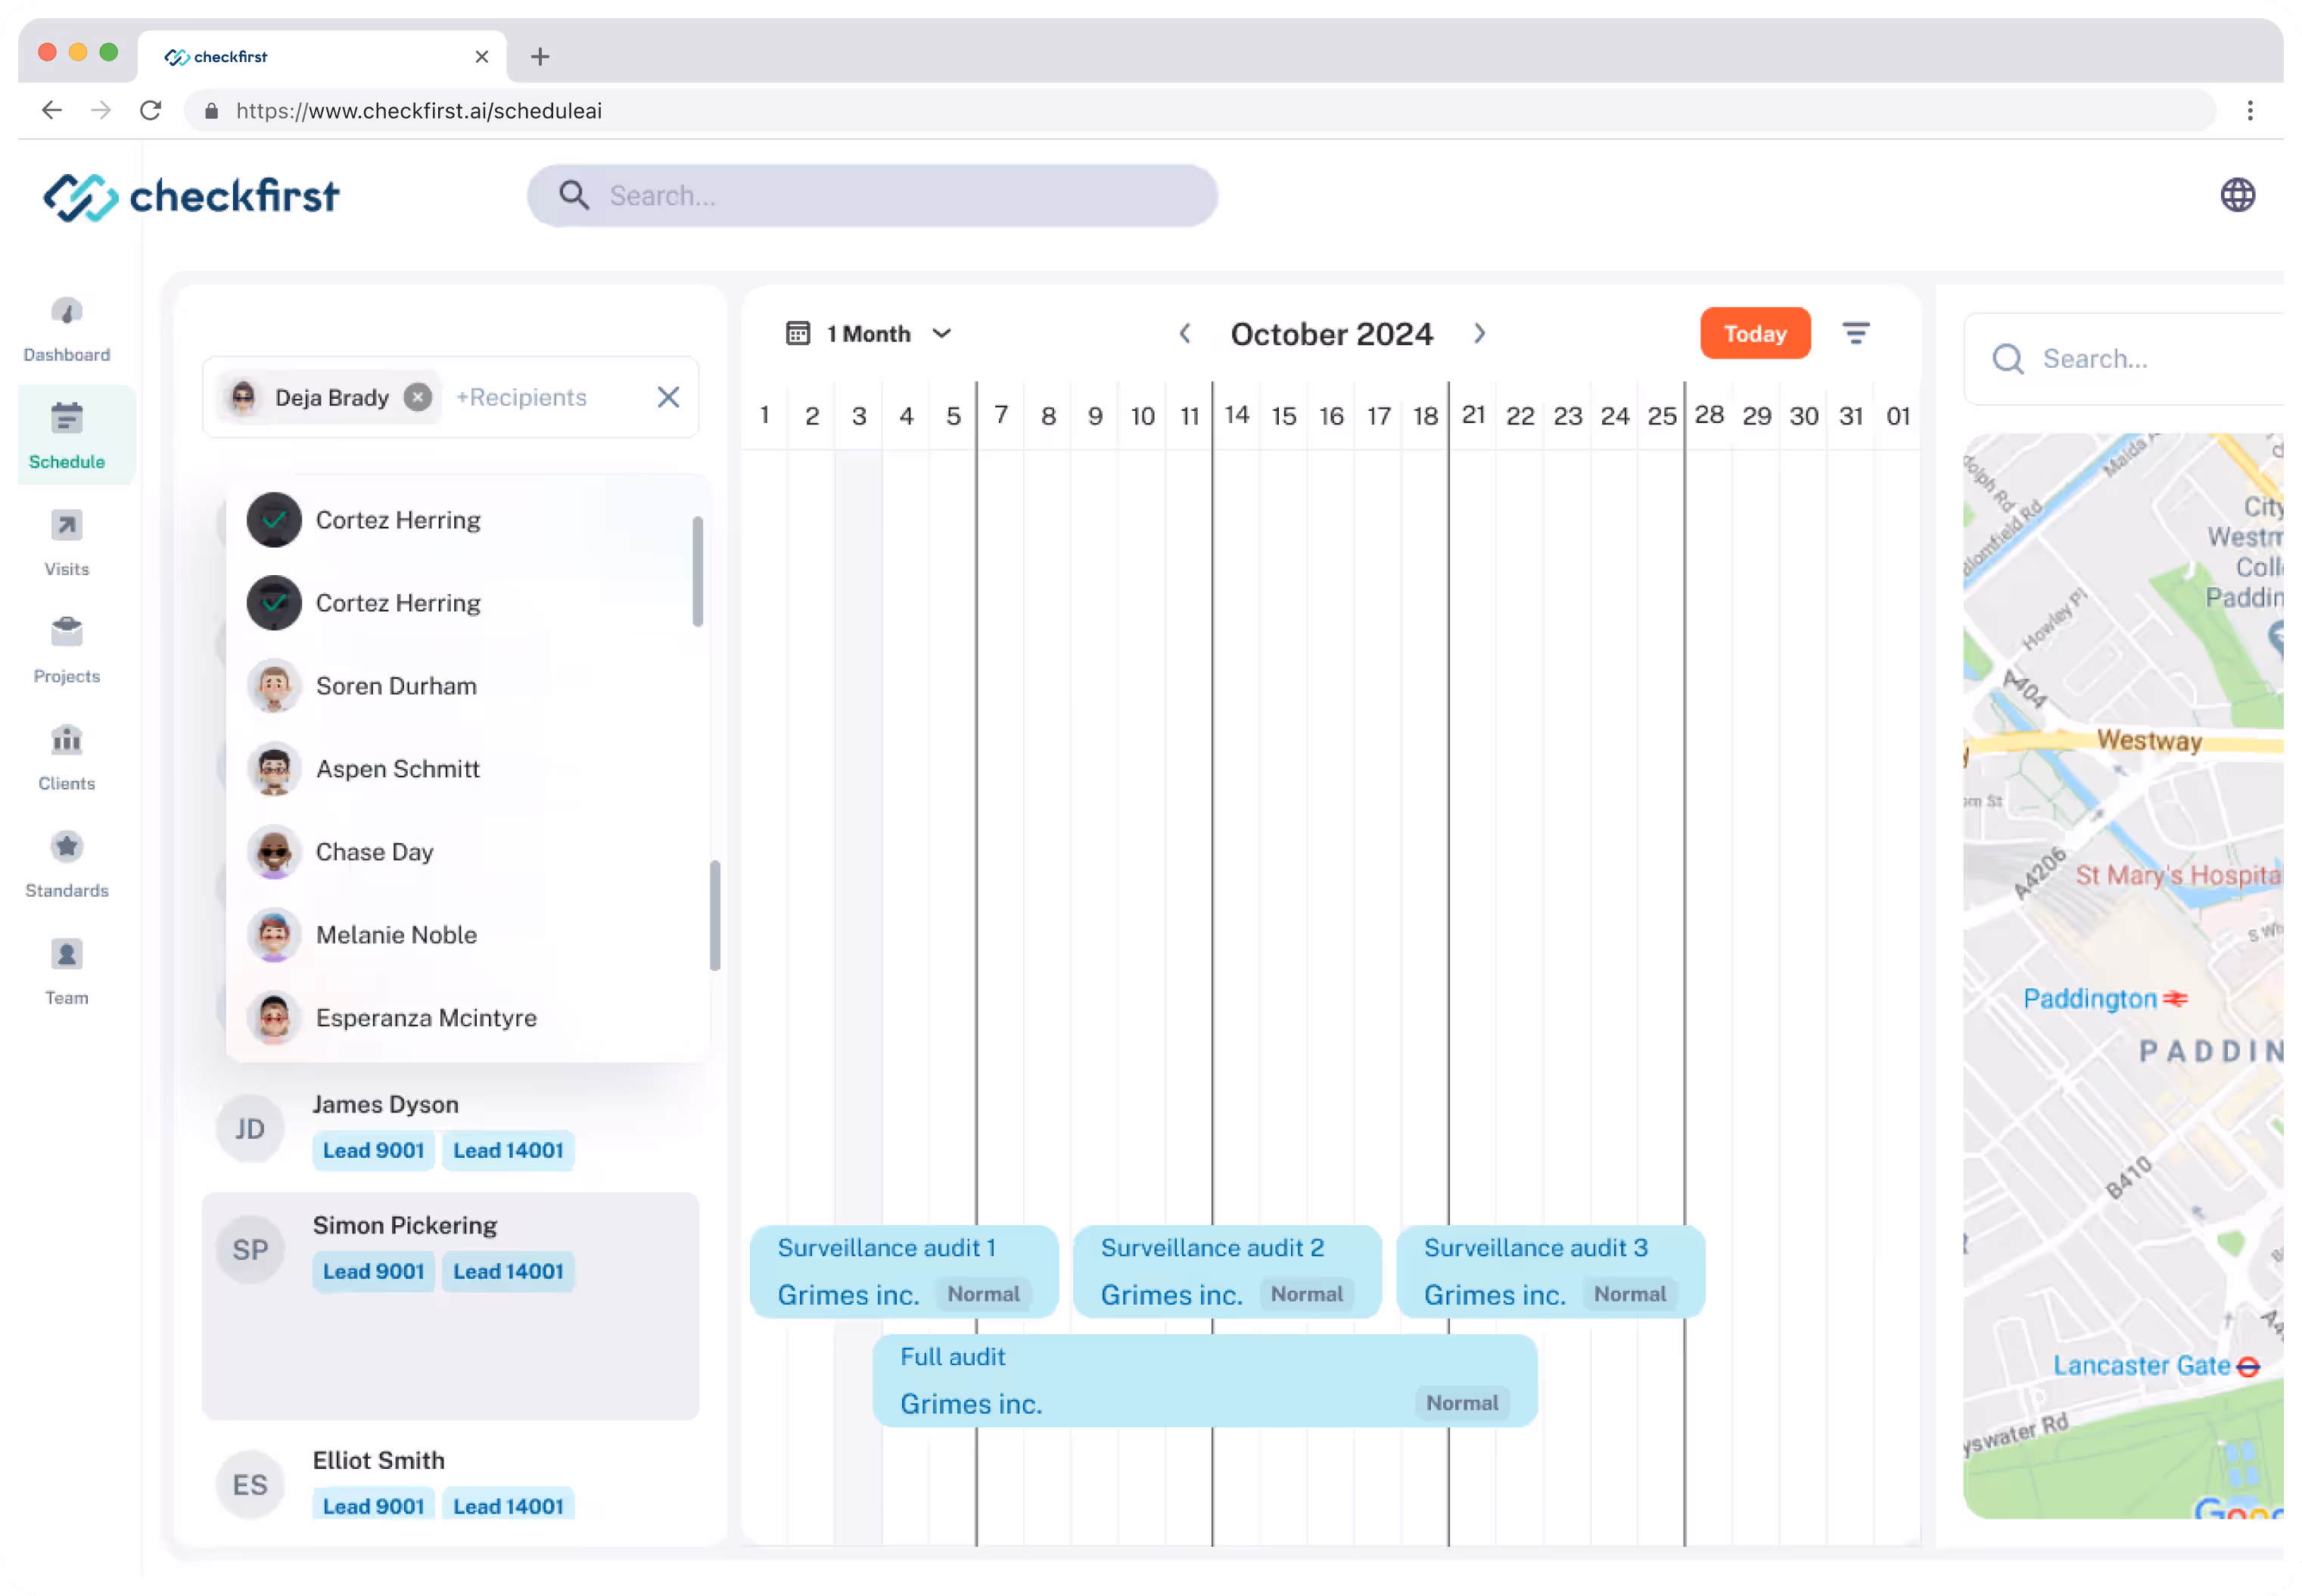Select the Simon Pickering auditor row
The width and height of the screenshot is (2302, 1596).
pos(450,1305)
